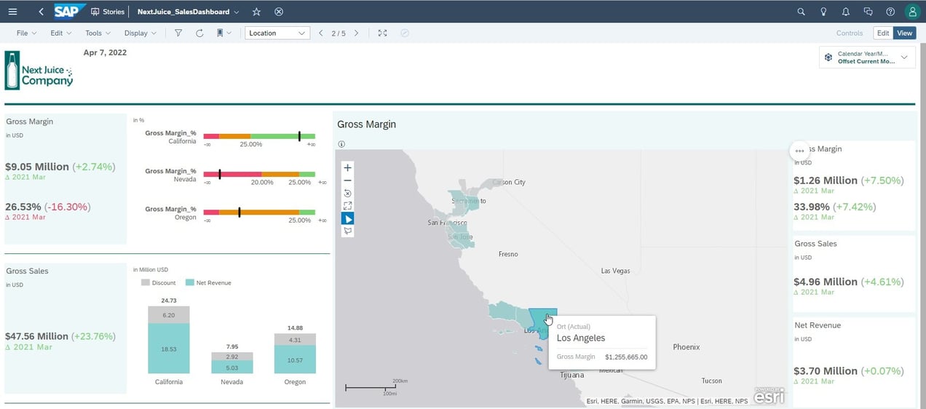
Task: Click the story filter funnel icon
Action: pos(178,33)
